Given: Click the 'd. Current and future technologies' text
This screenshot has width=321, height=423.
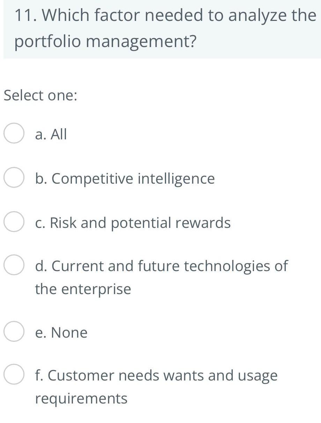Looking at the screenshot, I should click(x=160, y=266).
